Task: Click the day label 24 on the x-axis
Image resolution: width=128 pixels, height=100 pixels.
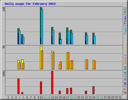Action: coord(94,97)
